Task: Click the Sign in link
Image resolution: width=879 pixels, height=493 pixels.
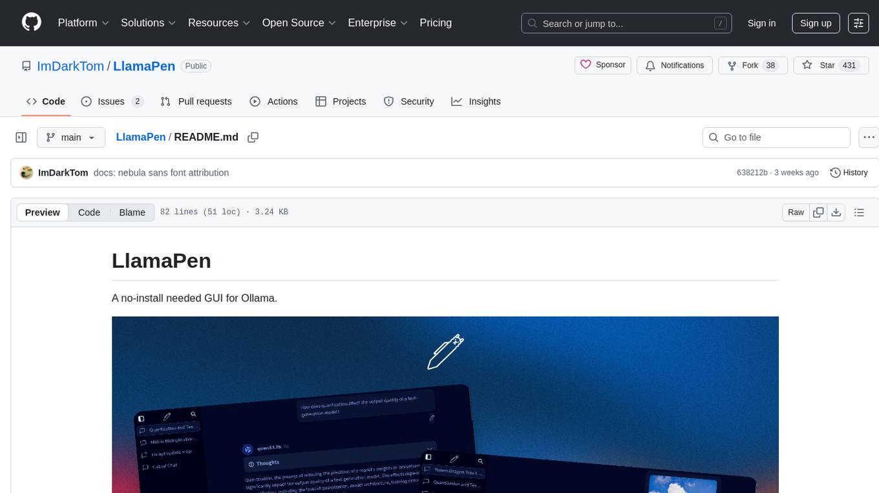Action: 761,23
